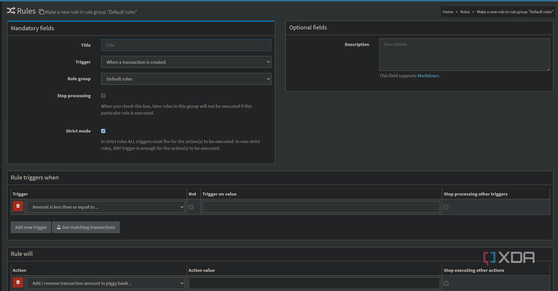
Task: Open Rules breadcrumb link
Action: point(465,12)
